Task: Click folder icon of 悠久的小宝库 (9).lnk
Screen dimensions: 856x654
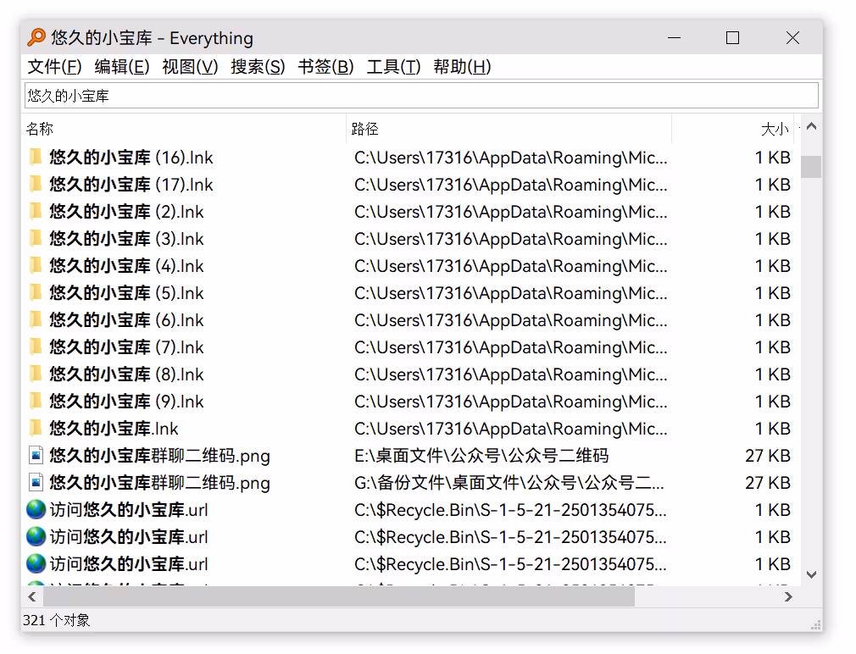Action: (x=36, y=401)
